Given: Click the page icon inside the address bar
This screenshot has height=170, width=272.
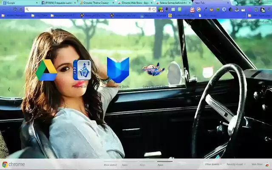Looking at the screenshot, I should point(150,9).
